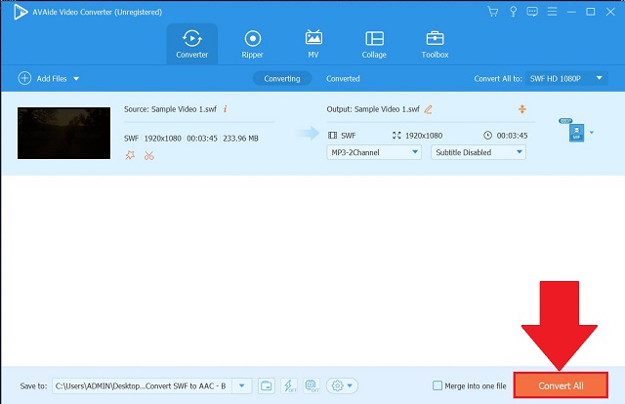Click the 233.96 MB file size text

tap(241, 139)
